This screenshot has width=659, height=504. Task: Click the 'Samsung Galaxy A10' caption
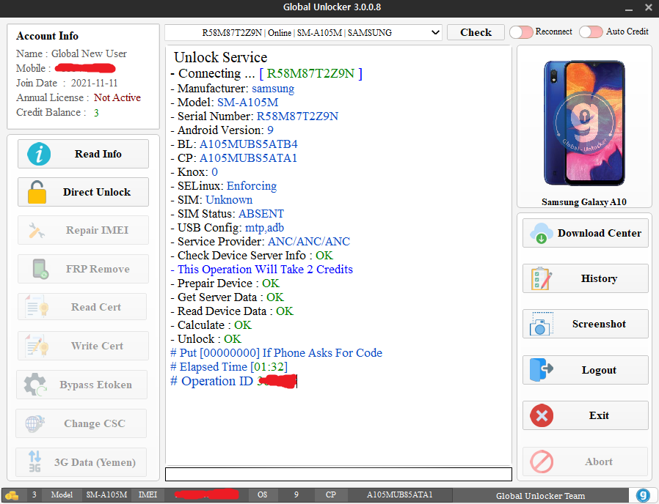pyautogui.click(x=583, y=202)
